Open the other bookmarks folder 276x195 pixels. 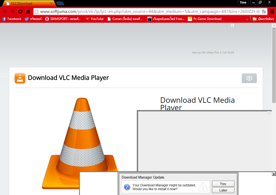coord(263,19)
